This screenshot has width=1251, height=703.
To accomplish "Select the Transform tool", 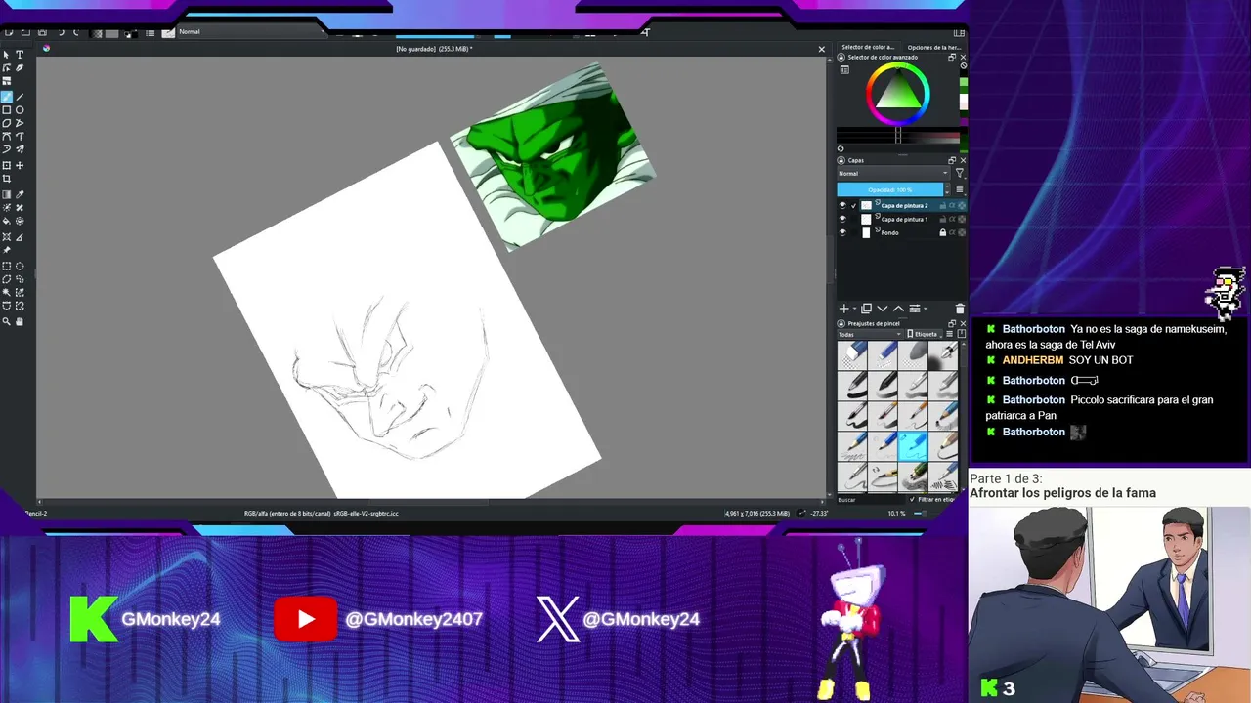I will (7, 165).
